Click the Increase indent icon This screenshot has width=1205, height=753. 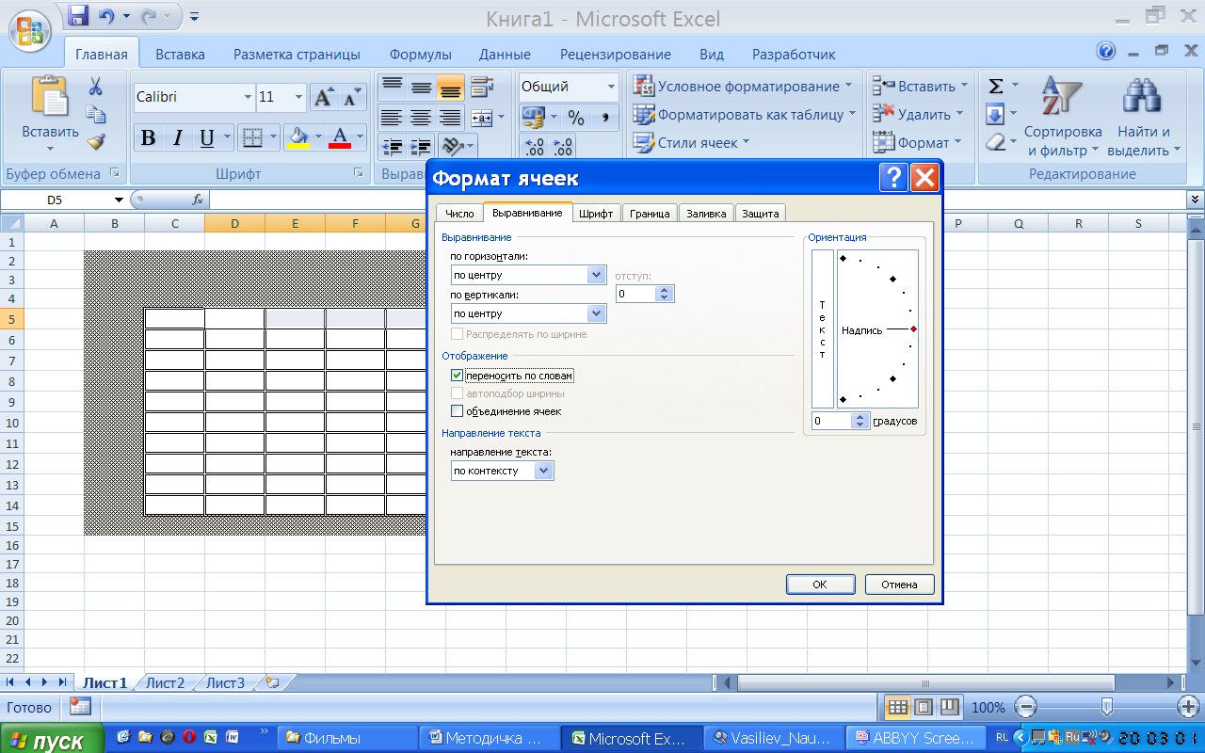tap(421, 147)
